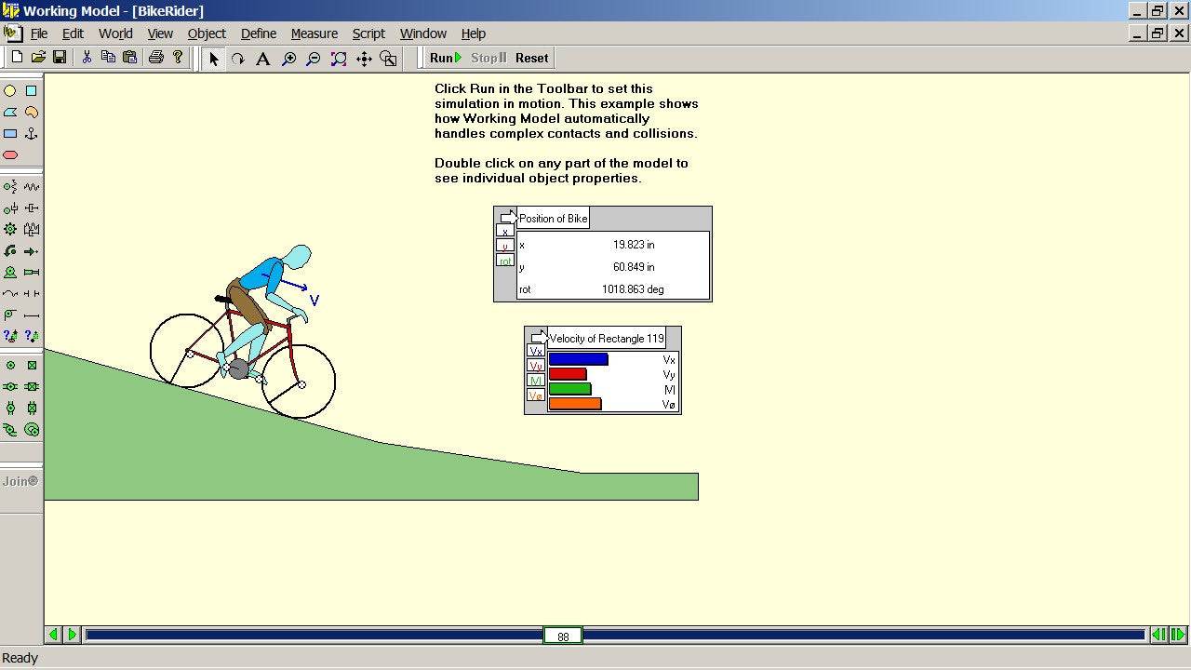This screenshot has height=670, width=1191.
Task: Select the Anchor tool
Action: point(32,134)
